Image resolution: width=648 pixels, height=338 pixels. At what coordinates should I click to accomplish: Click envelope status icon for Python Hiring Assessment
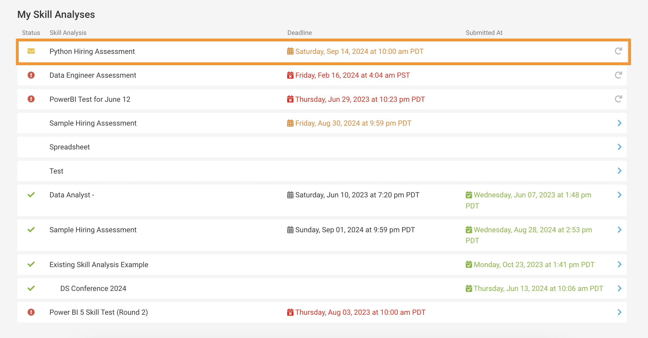coord(31,51)
